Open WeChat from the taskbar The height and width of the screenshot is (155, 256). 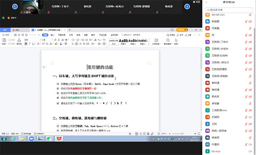tap(49, 139)
